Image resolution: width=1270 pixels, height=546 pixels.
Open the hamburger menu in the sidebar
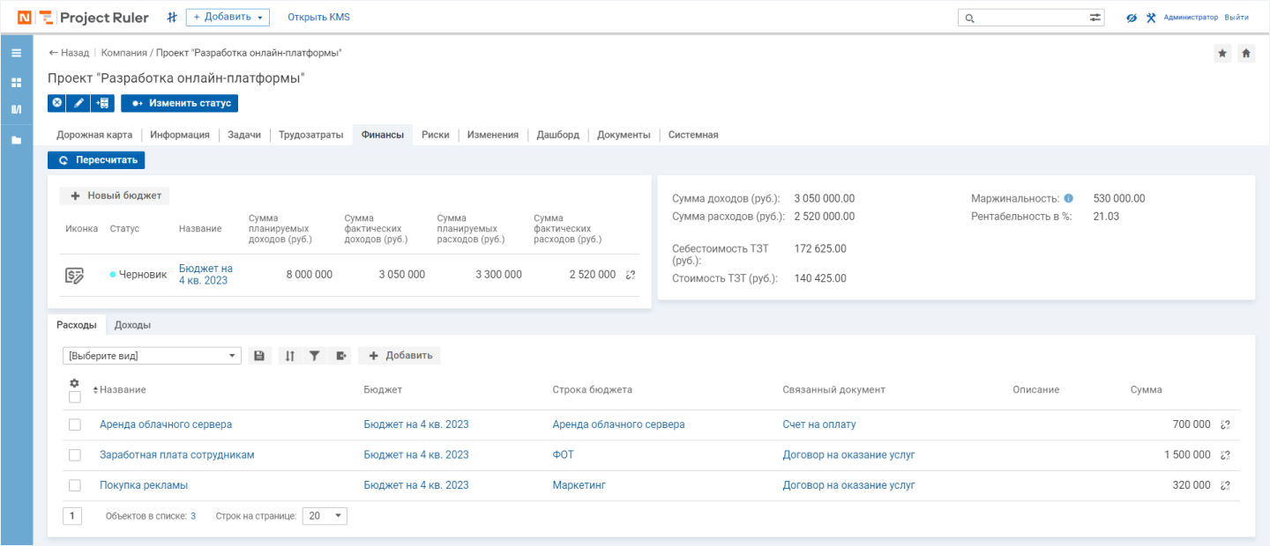pos(16,53)
